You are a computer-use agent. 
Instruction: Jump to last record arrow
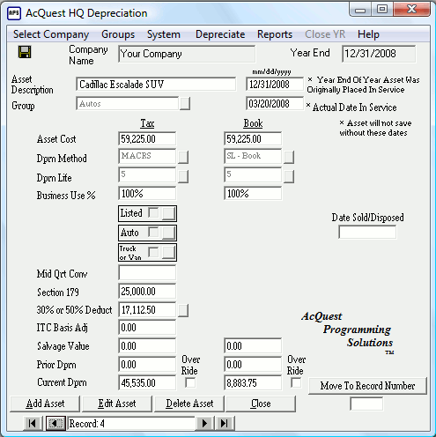225,423
